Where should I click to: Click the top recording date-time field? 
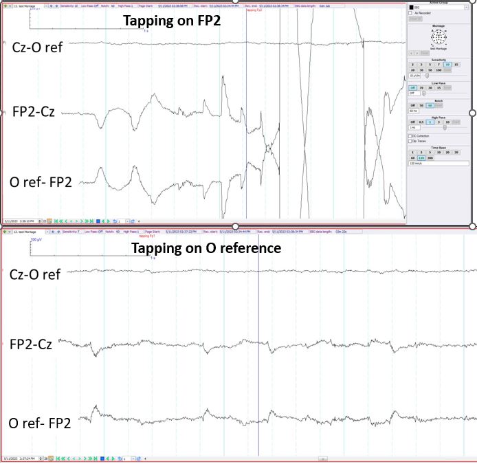point(21,221)
